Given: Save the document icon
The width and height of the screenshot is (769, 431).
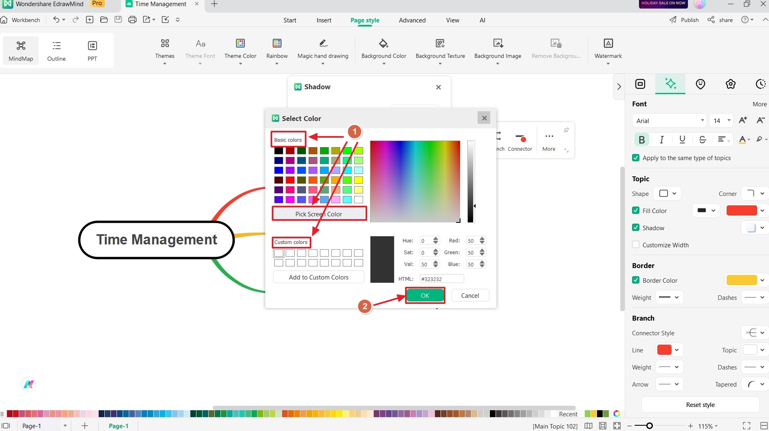Looking at the screenshot, I should click(118, 20).
